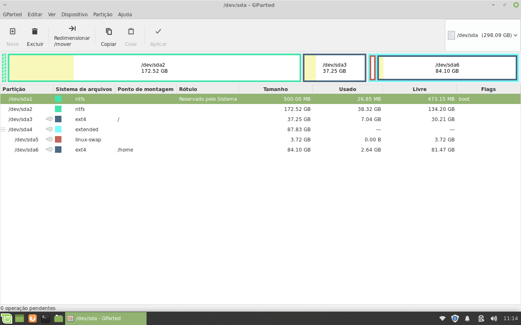Open the Partição menu
Viewport: 521px width, 325px height.
[103, 14]
